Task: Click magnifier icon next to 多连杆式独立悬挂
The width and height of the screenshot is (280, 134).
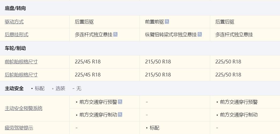Action: [116, 34]
